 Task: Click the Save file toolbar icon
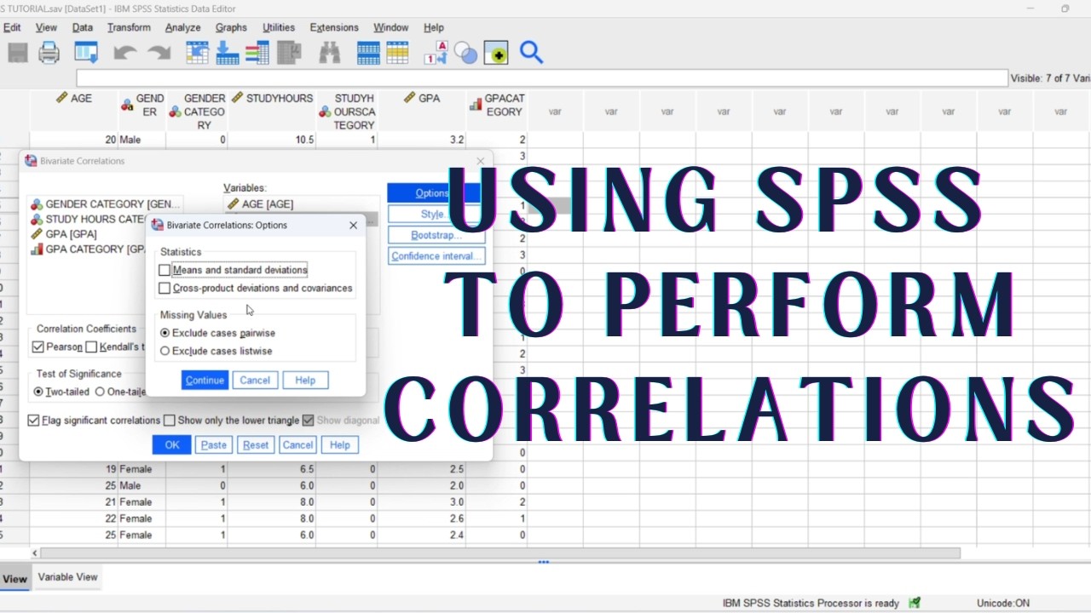(x=18, y=53)
